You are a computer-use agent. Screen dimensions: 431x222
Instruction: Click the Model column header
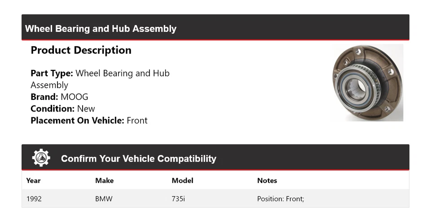182,181
